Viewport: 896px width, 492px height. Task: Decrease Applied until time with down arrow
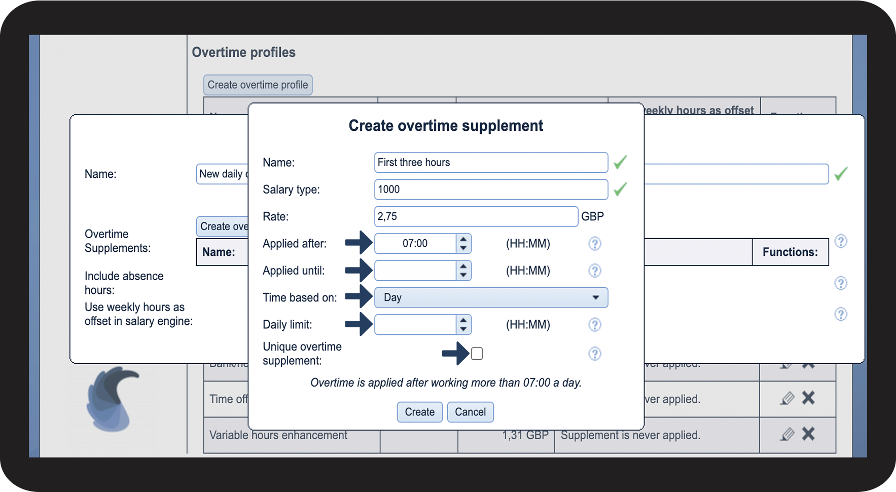click(x=463, y=275)
